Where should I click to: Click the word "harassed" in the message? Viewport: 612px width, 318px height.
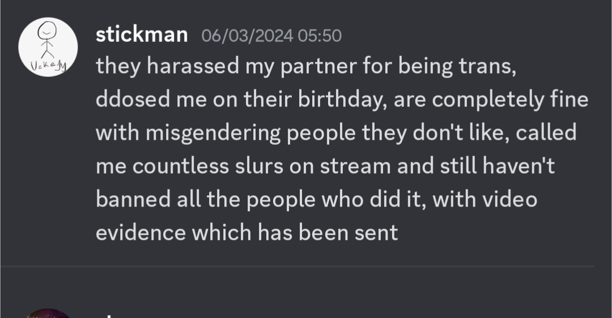pyautogui.click(x=193, y=67)
